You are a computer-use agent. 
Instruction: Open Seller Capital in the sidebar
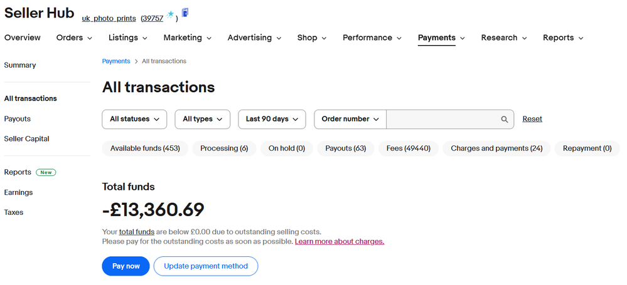(x=27, y=139)
